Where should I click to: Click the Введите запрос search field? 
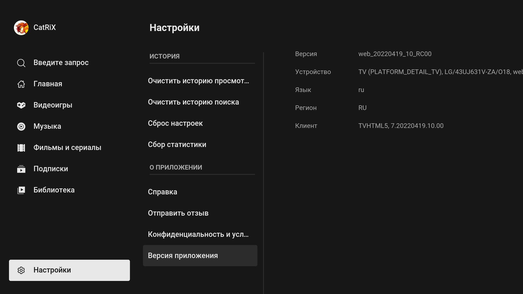(x=61, y=63)
